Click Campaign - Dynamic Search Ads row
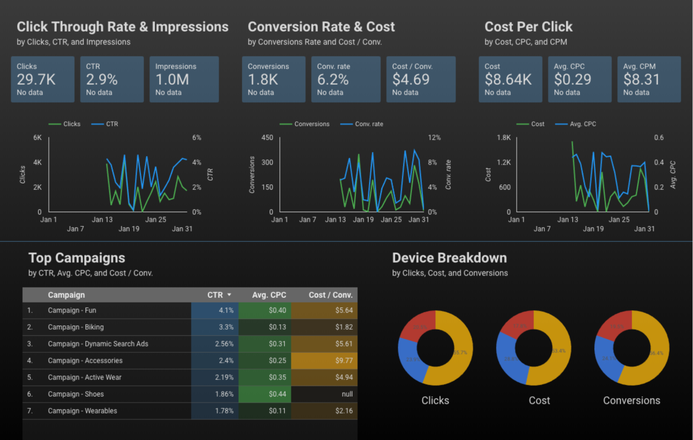Image resolution: width=693 pixels, height=440 pixels. (x=98, y=344)
